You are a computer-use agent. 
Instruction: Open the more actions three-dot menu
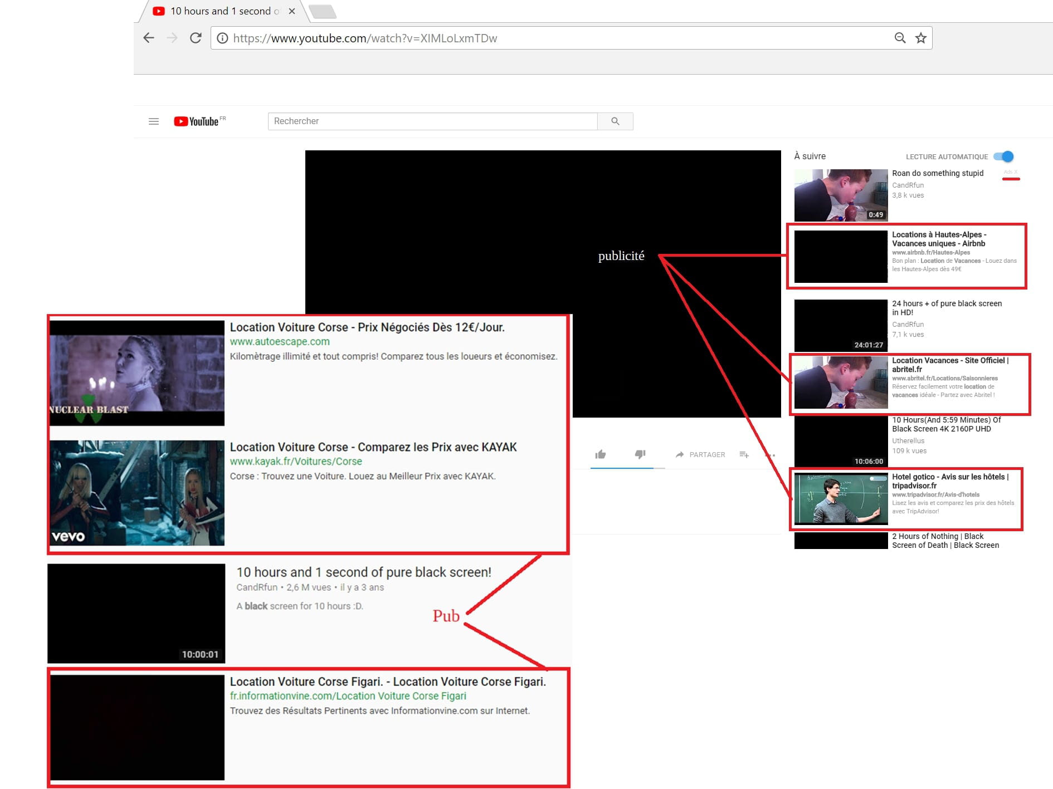coord(771,455)
